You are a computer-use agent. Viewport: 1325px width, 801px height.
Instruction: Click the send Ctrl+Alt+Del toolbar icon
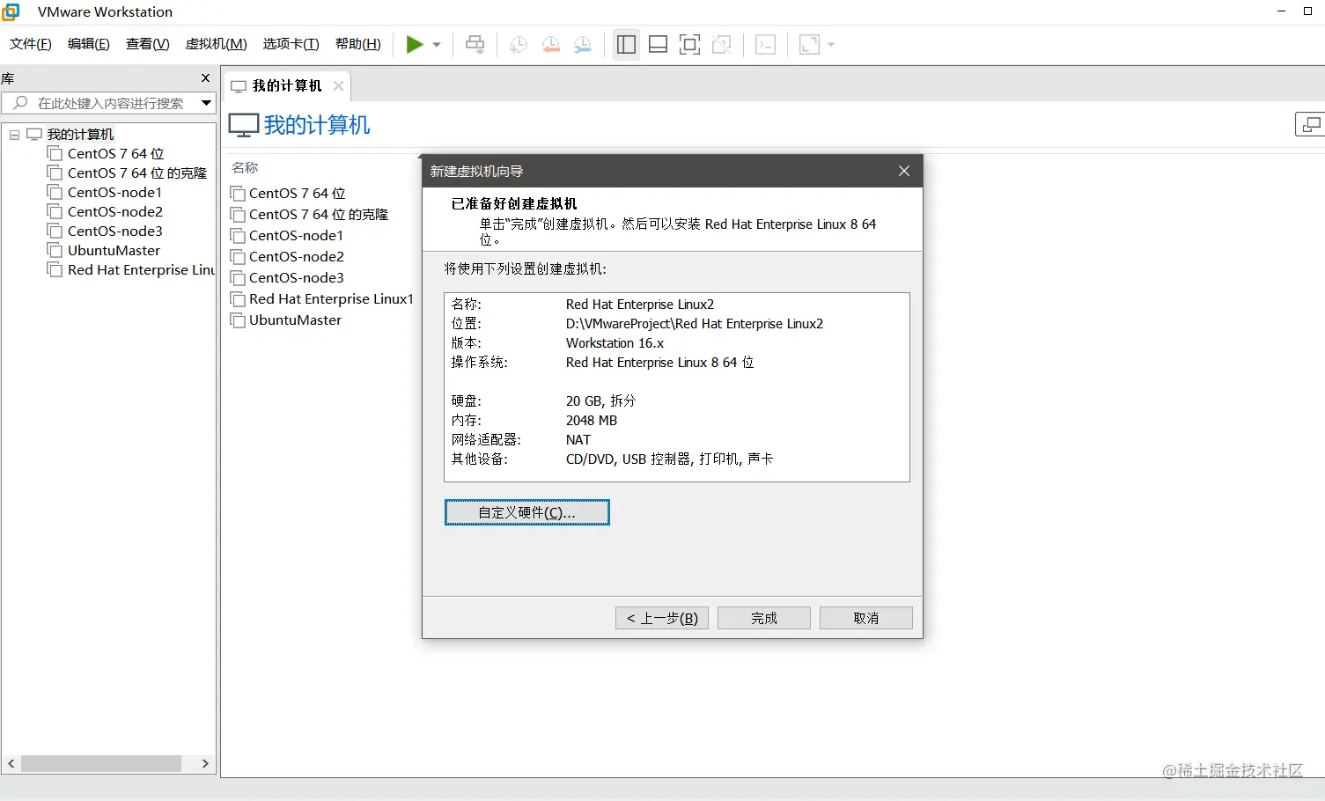[475, 44]
